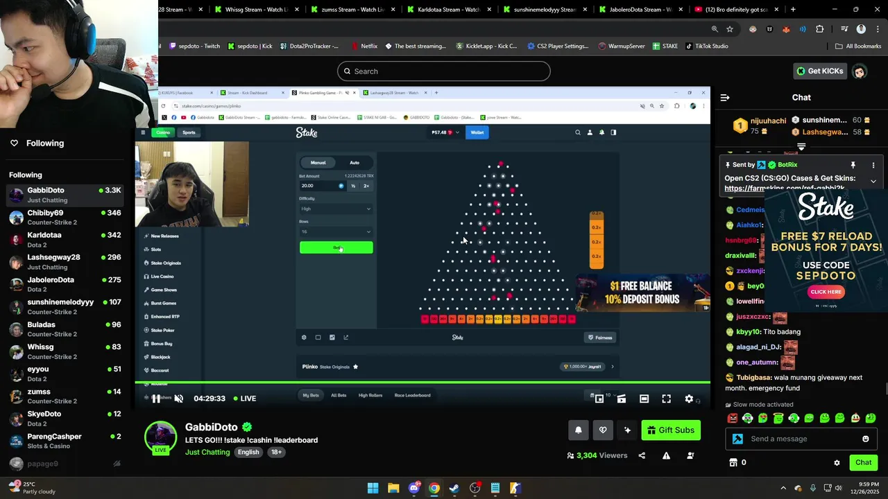Unmute the stream volume icon

[x=178, y=399]
